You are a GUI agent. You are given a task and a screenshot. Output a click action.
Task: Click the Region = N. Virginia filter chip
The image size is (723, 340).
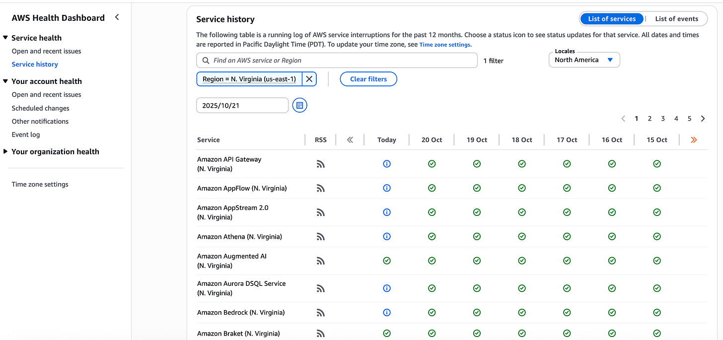(249, 79)
